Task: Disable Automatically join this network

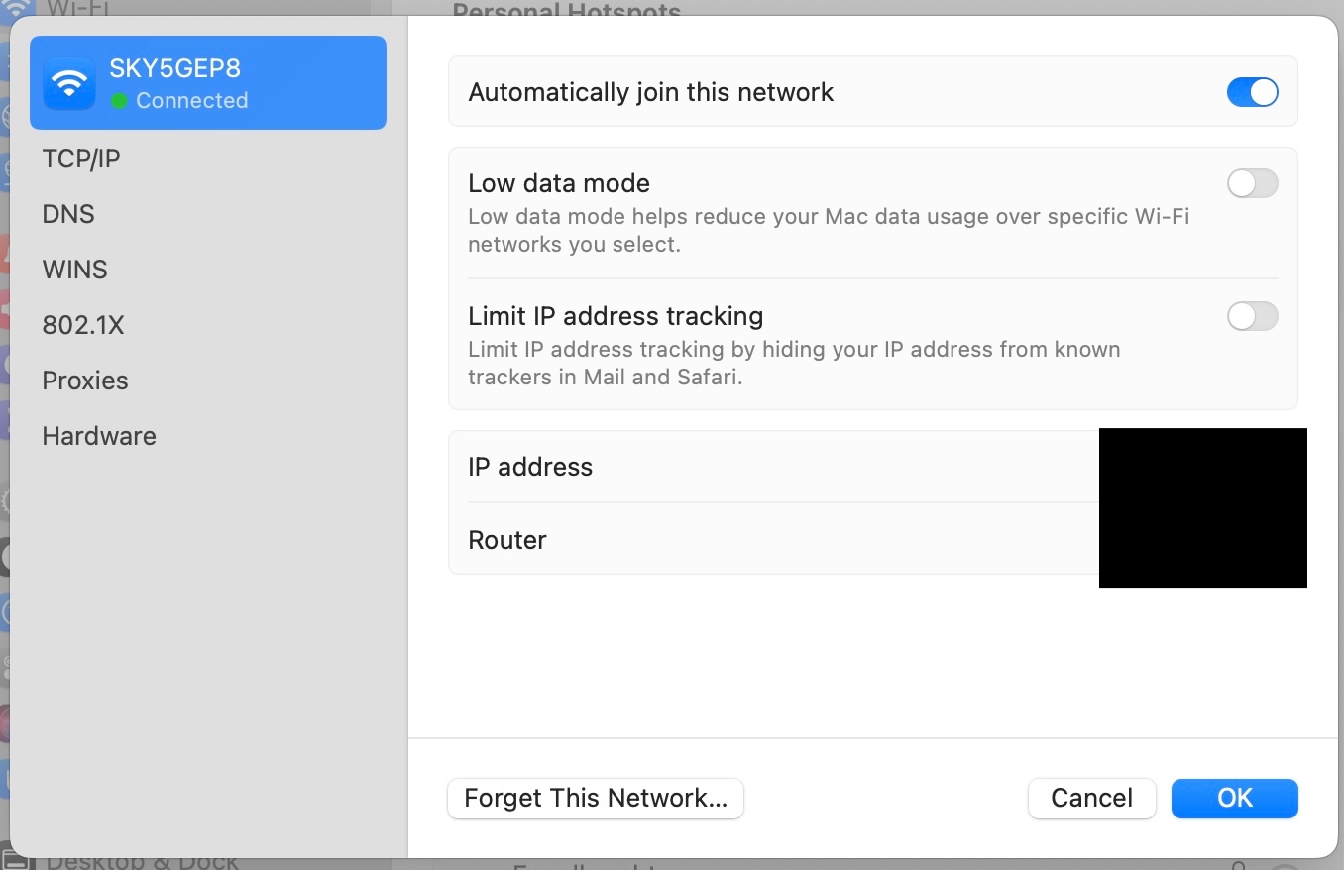Action: [x=1252, y=92]
